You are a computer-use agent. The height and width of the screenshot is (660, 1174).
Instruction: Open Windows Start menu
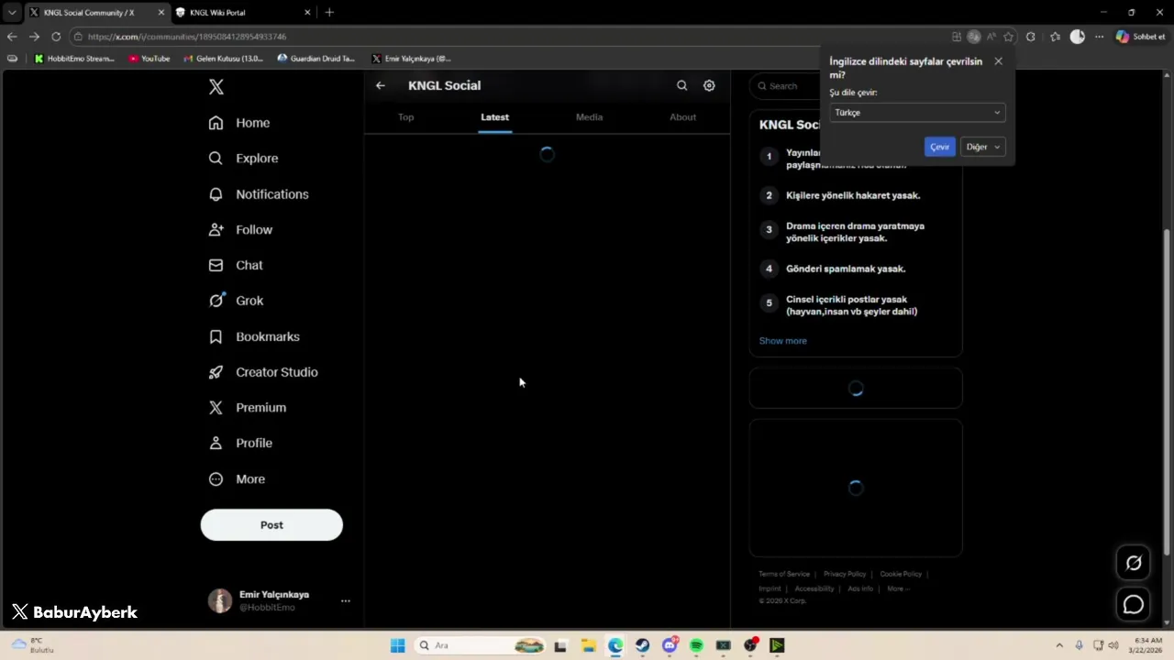[x=397, y=645]
